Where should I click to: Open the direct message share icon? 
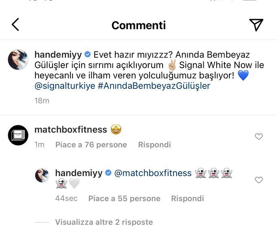point(256,25)
